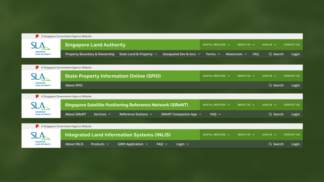Open Products dropdown in INLIS navigation
Image resolution: width=324 pixels, height=182 pixels.
point(100,144)
